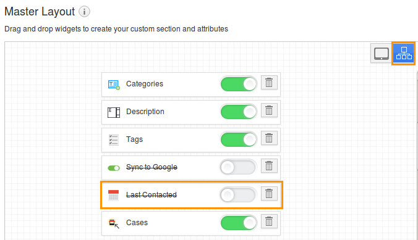Viewport: 418px width, 240px height.
Task: Remove the Tags row using its trash icon
Action: point(269,138)
